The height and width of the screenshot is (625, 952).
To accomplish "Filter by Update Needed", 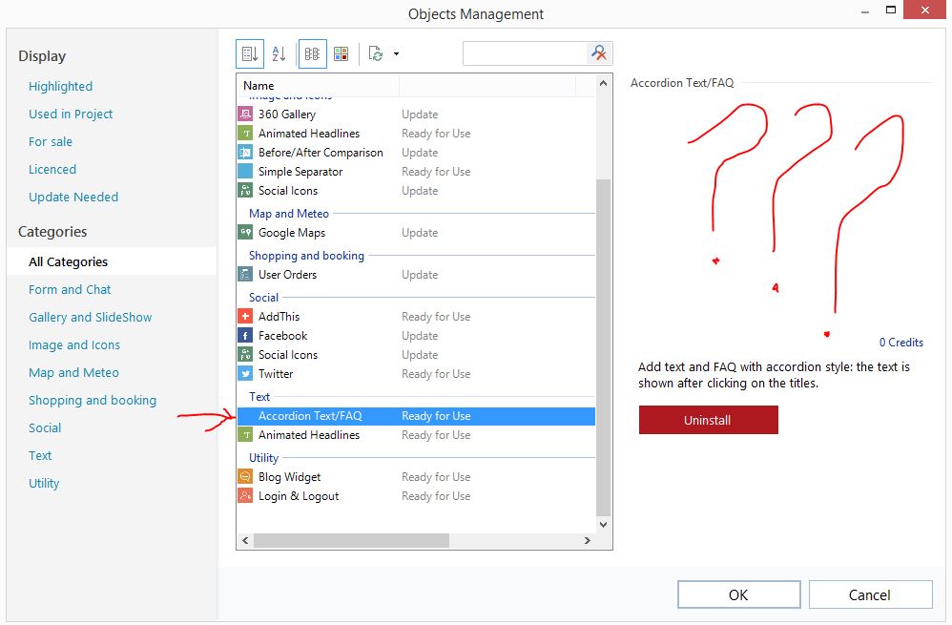I will coord(73,197).
